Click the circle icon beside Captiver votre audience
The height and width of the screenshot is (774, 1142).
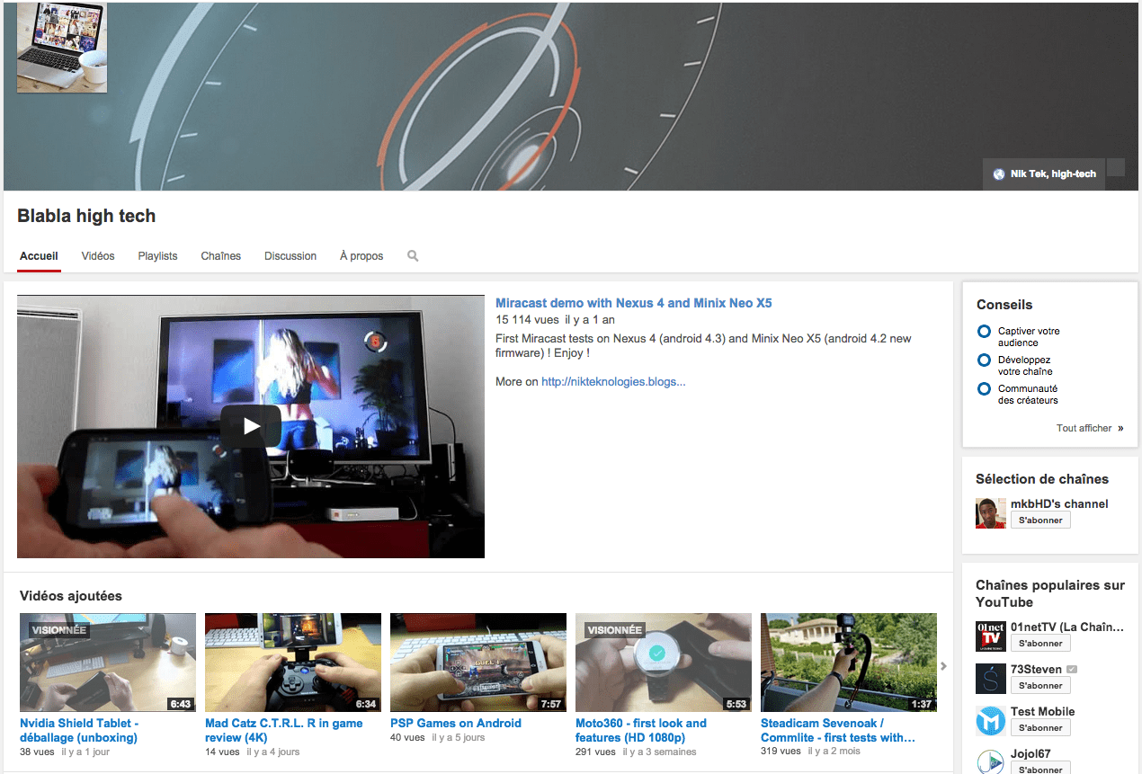tap(984, 332)
